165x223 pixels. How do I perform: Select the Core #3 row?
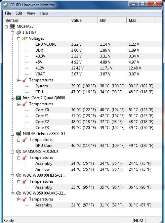click(x=98, y=128)
